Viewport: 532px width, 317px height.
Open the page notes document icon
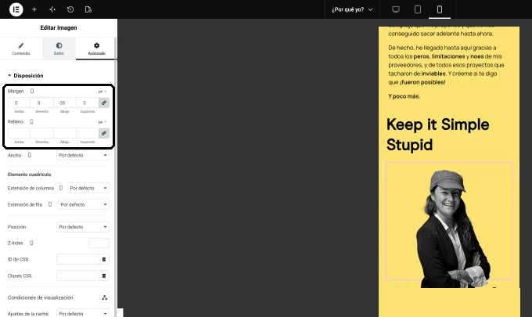88,9
